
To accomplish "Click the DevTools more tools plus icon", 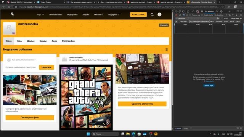I will 230,11.
